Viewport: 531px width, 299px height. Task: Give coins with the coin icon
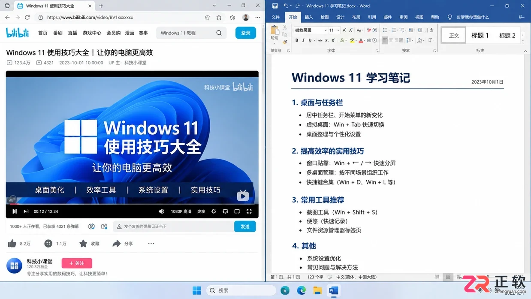coord(48,244)
